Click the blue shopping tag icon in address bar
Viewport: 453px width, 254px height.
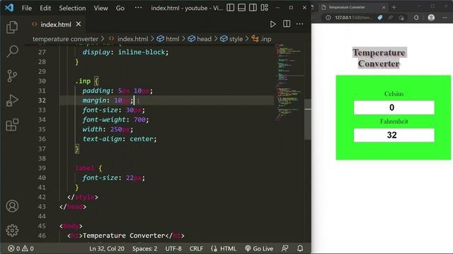380,18
